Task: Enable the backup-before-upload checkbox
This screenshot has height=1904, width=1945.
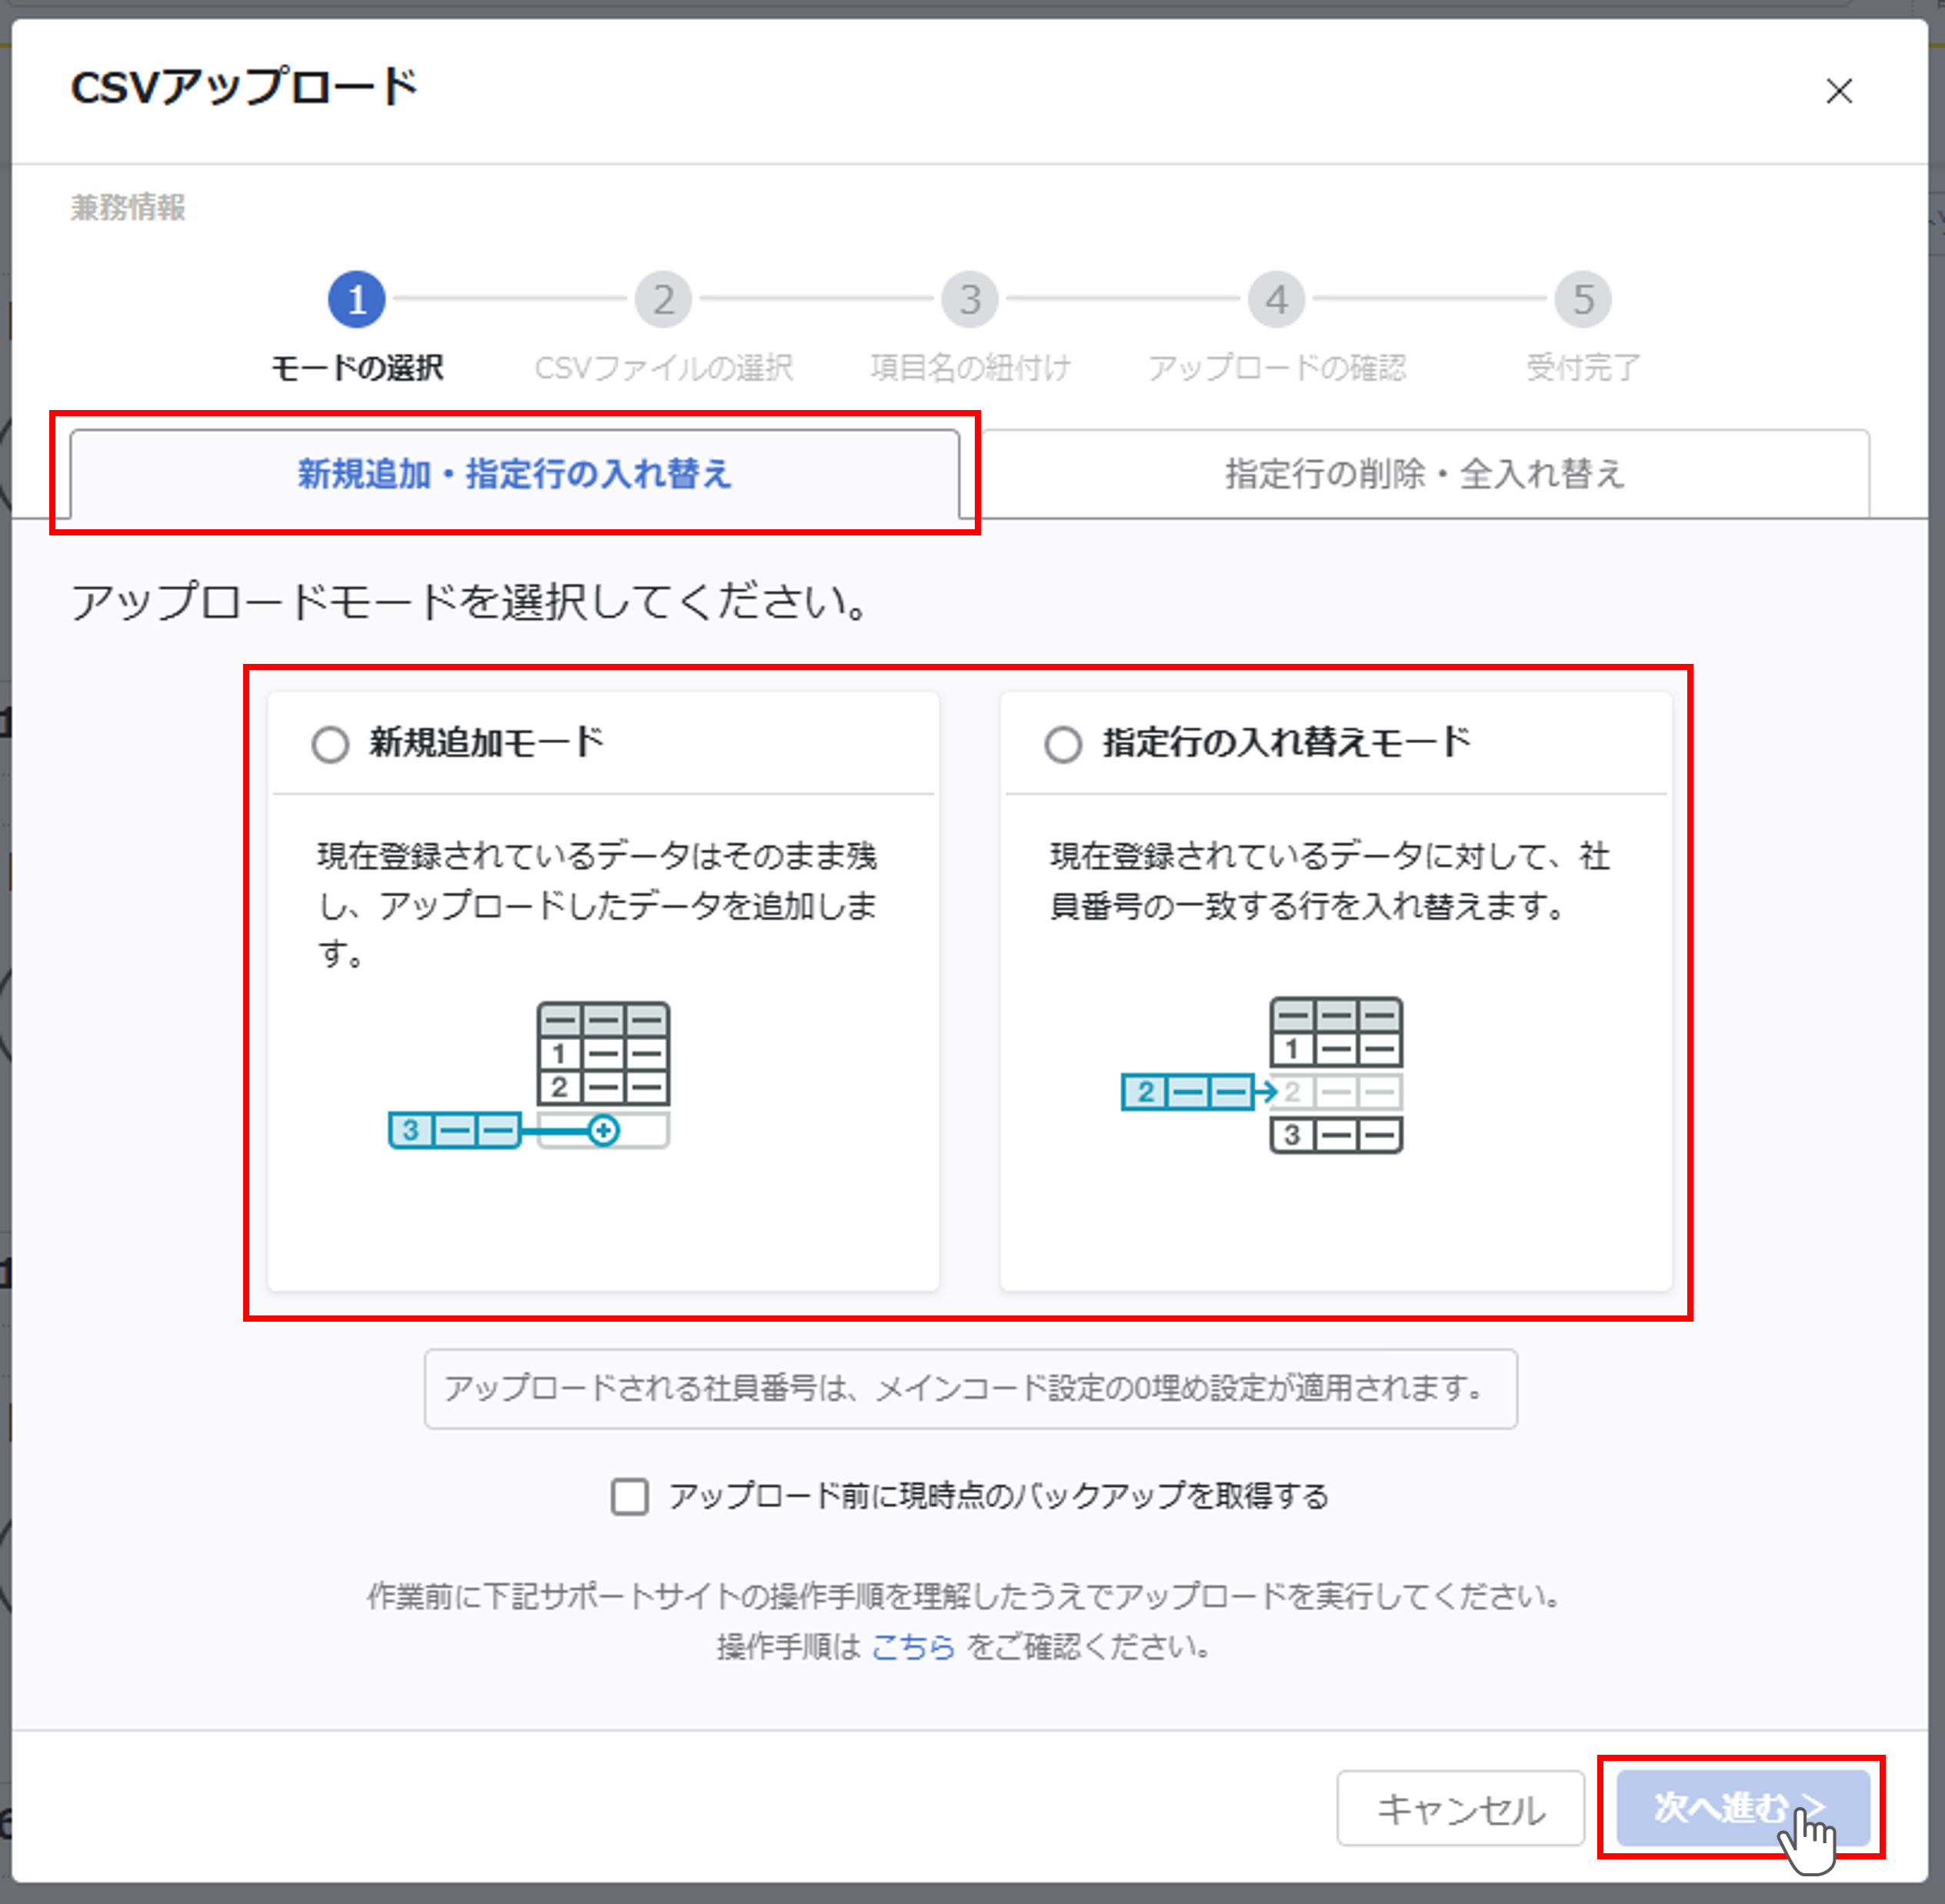Action: [629, 1497]
